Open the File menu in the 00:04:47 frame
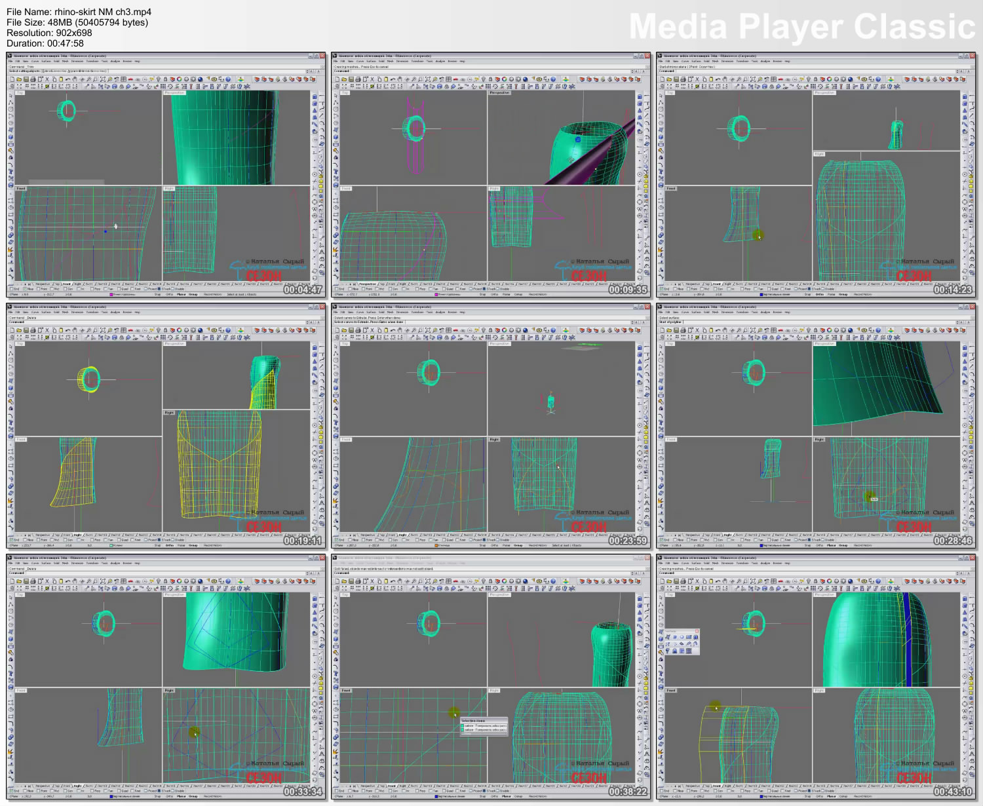 10,62
